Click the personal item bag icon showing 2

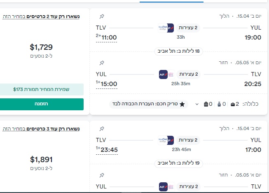[x=233, y=104]
